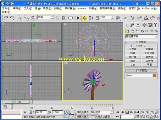
Task: Click the Zoom magnifier viewport tool
Action: pyautogui.click(x=143, y=112)
